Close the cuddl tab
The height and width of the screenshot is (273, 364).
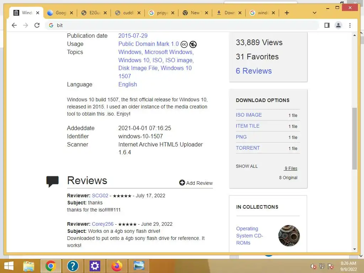139,13
